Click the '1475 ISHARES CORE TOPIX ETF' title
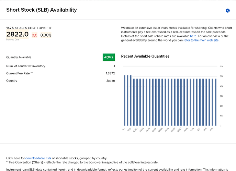236x171 pixels. pos(29,28)
